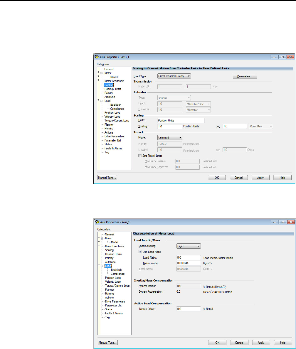296x349 pixels.
Task: Select Backlash under Load in bottom dialog
Action: [x=116, y=270]
